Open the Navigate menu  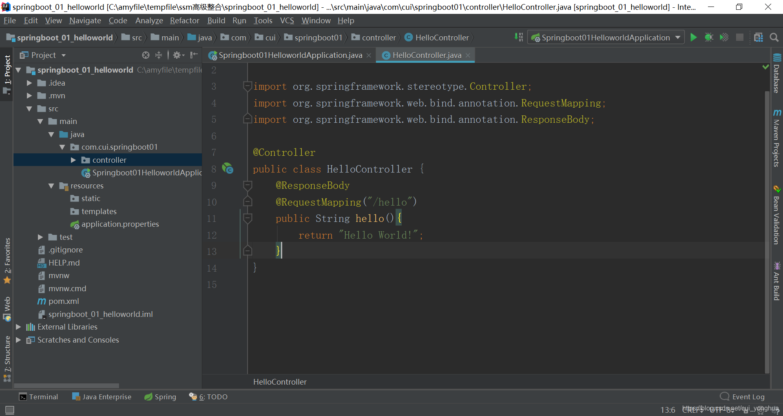point(85,20)
